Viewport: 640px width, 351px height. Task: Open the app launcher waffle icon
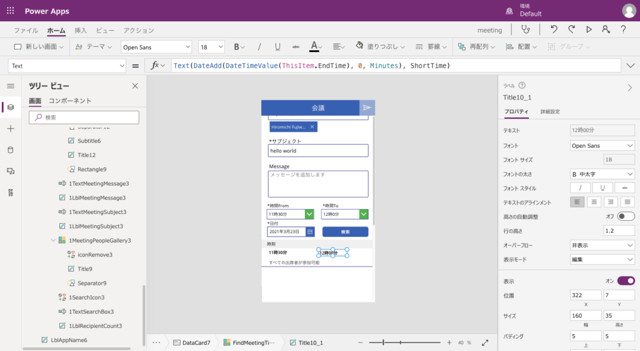click(11, 11)
